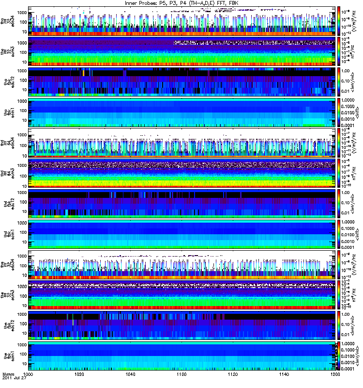Image resolution: width=363 pixels, height=388 pixels.
Task: Click the color bar of the fff edc34 panel
Action: coord(339,264)
